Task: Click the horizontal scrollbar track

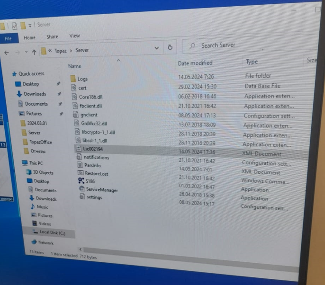Action: coord(190,259)
